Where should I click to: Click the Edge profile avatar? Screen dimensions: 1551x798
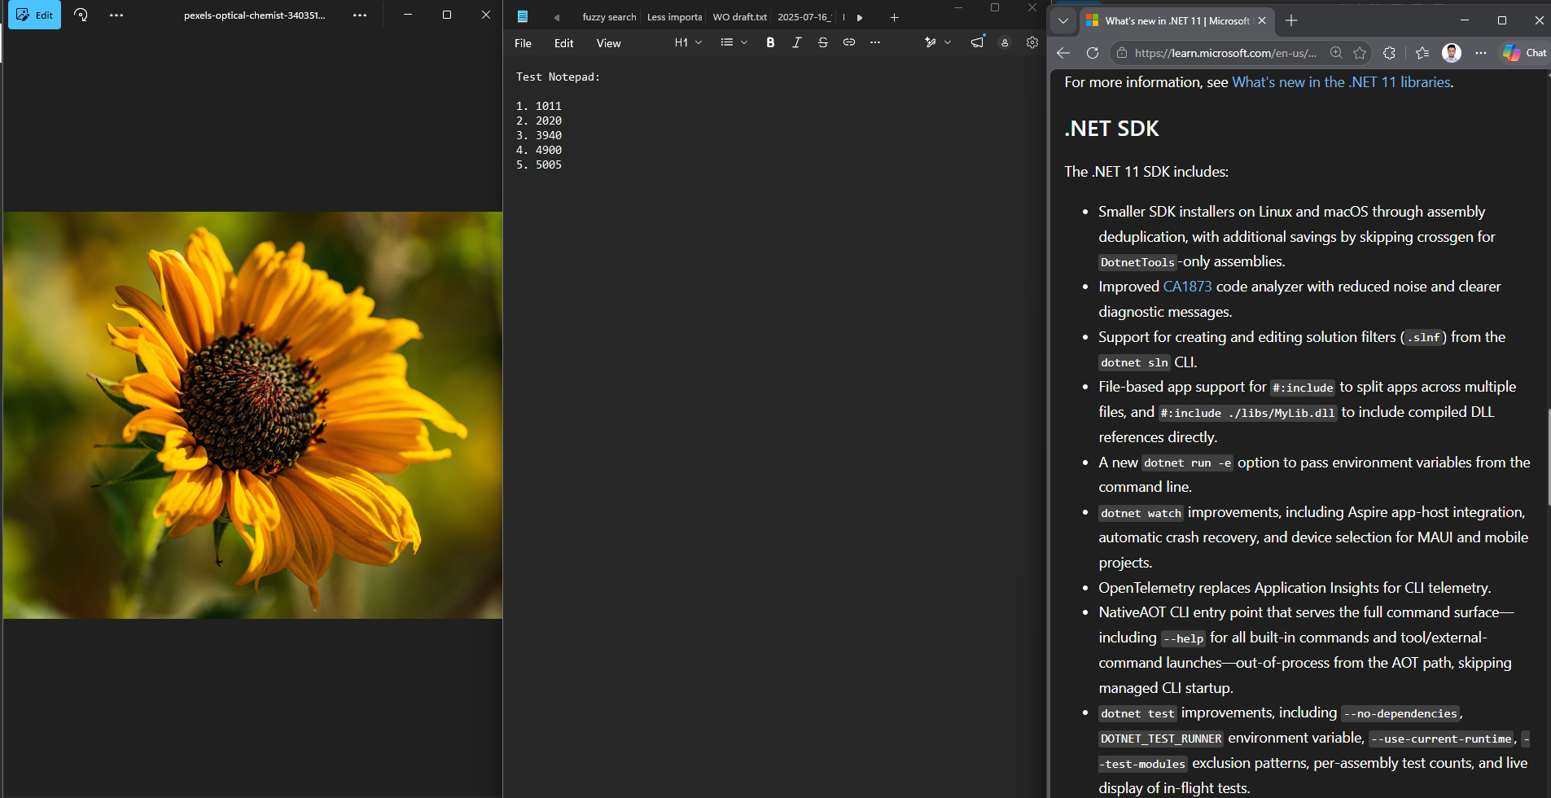coord(1451,53)
